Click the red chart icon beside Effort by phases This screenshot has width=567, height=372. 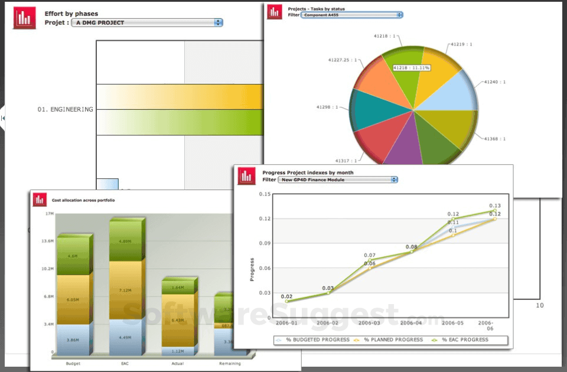[x=24, y=18]
